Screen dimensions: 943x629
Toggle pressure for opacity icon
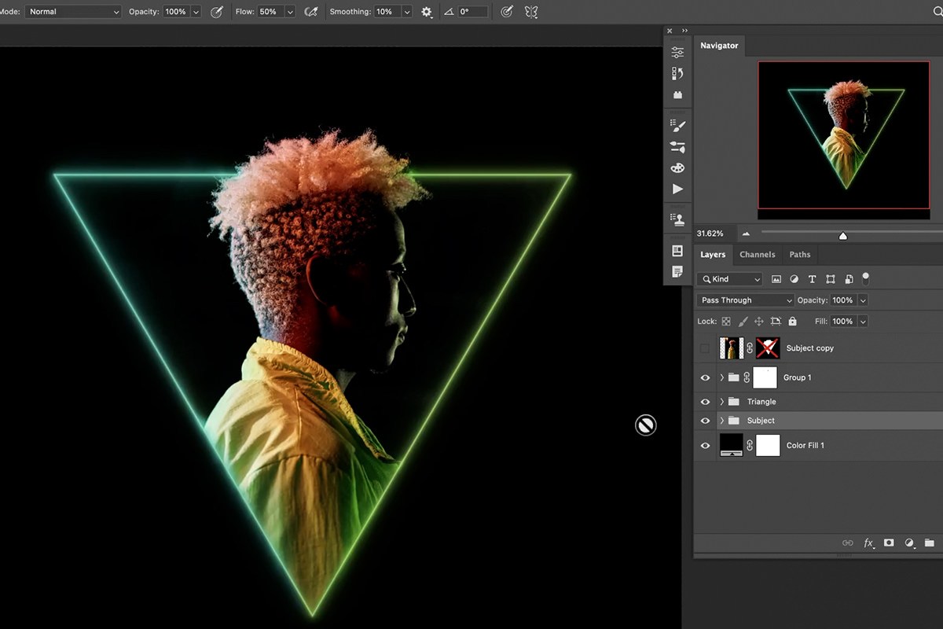(x=217, y=12)
